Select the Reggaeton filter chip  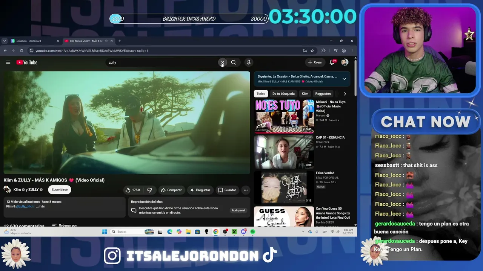coord(323,94)
